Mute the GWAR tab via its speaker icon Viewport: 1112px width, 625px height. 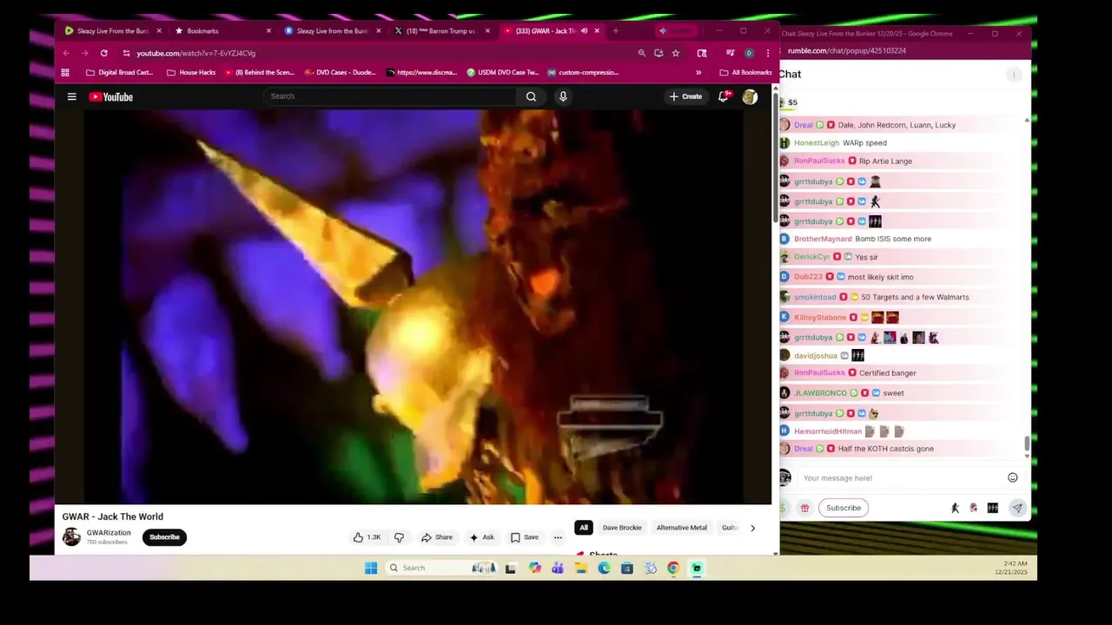[584, 31]
